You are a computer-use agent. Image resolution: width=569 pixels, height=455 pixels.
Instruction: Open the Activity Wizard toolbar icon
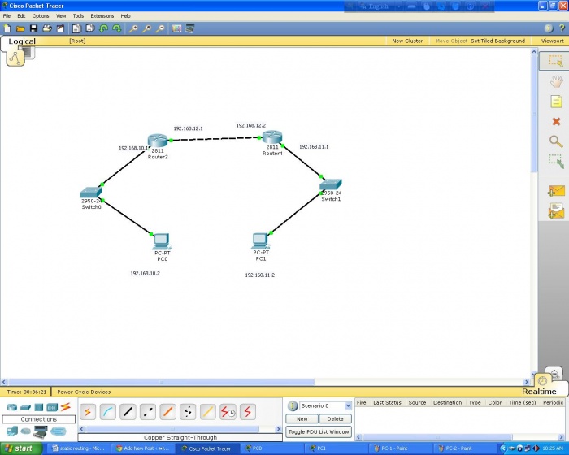[60, 28]
